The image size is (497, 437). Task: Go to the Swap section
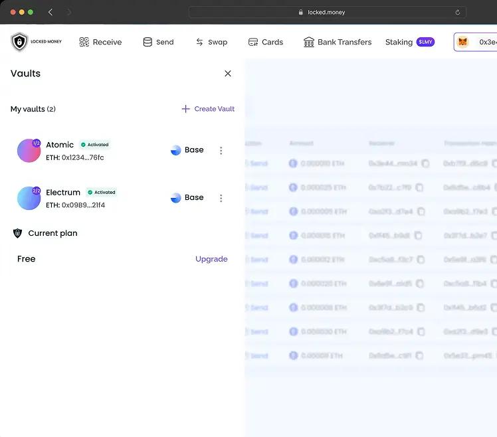tap(211, 42)
